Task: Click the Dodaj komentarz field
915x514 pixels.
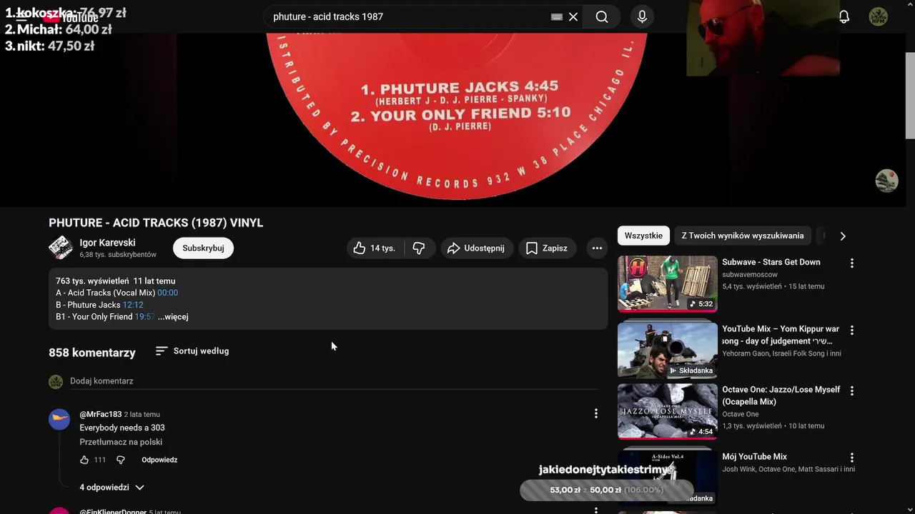Action: click(x=334, y=381)
